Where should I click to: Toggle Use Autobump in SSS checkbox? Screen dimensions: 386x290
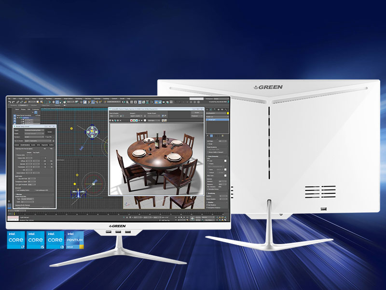tap(35, 190)
